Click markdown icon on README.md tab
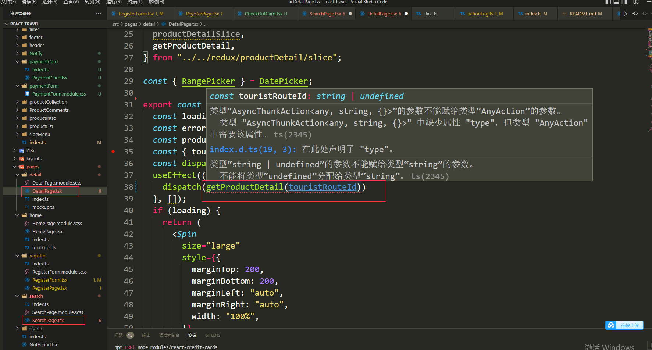This screenshot has width=652, height=350. (x=564, y=14)
